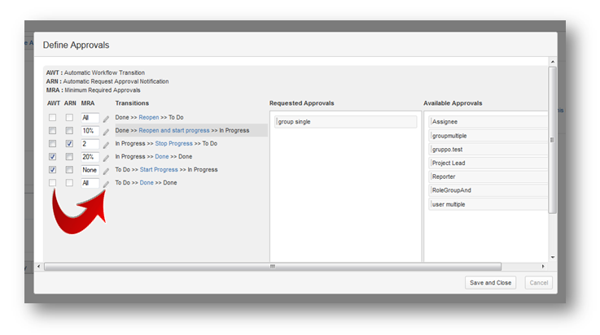Select the Assignee available approval

click(488, 122)
